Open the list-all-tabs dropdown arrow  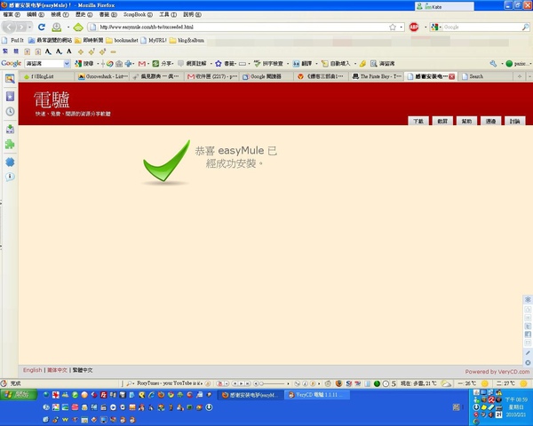pos(529,76)
